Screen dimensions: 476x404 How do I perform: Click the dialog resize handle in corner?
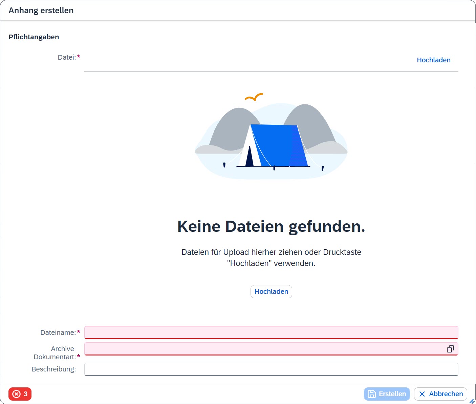click(472, 401)
